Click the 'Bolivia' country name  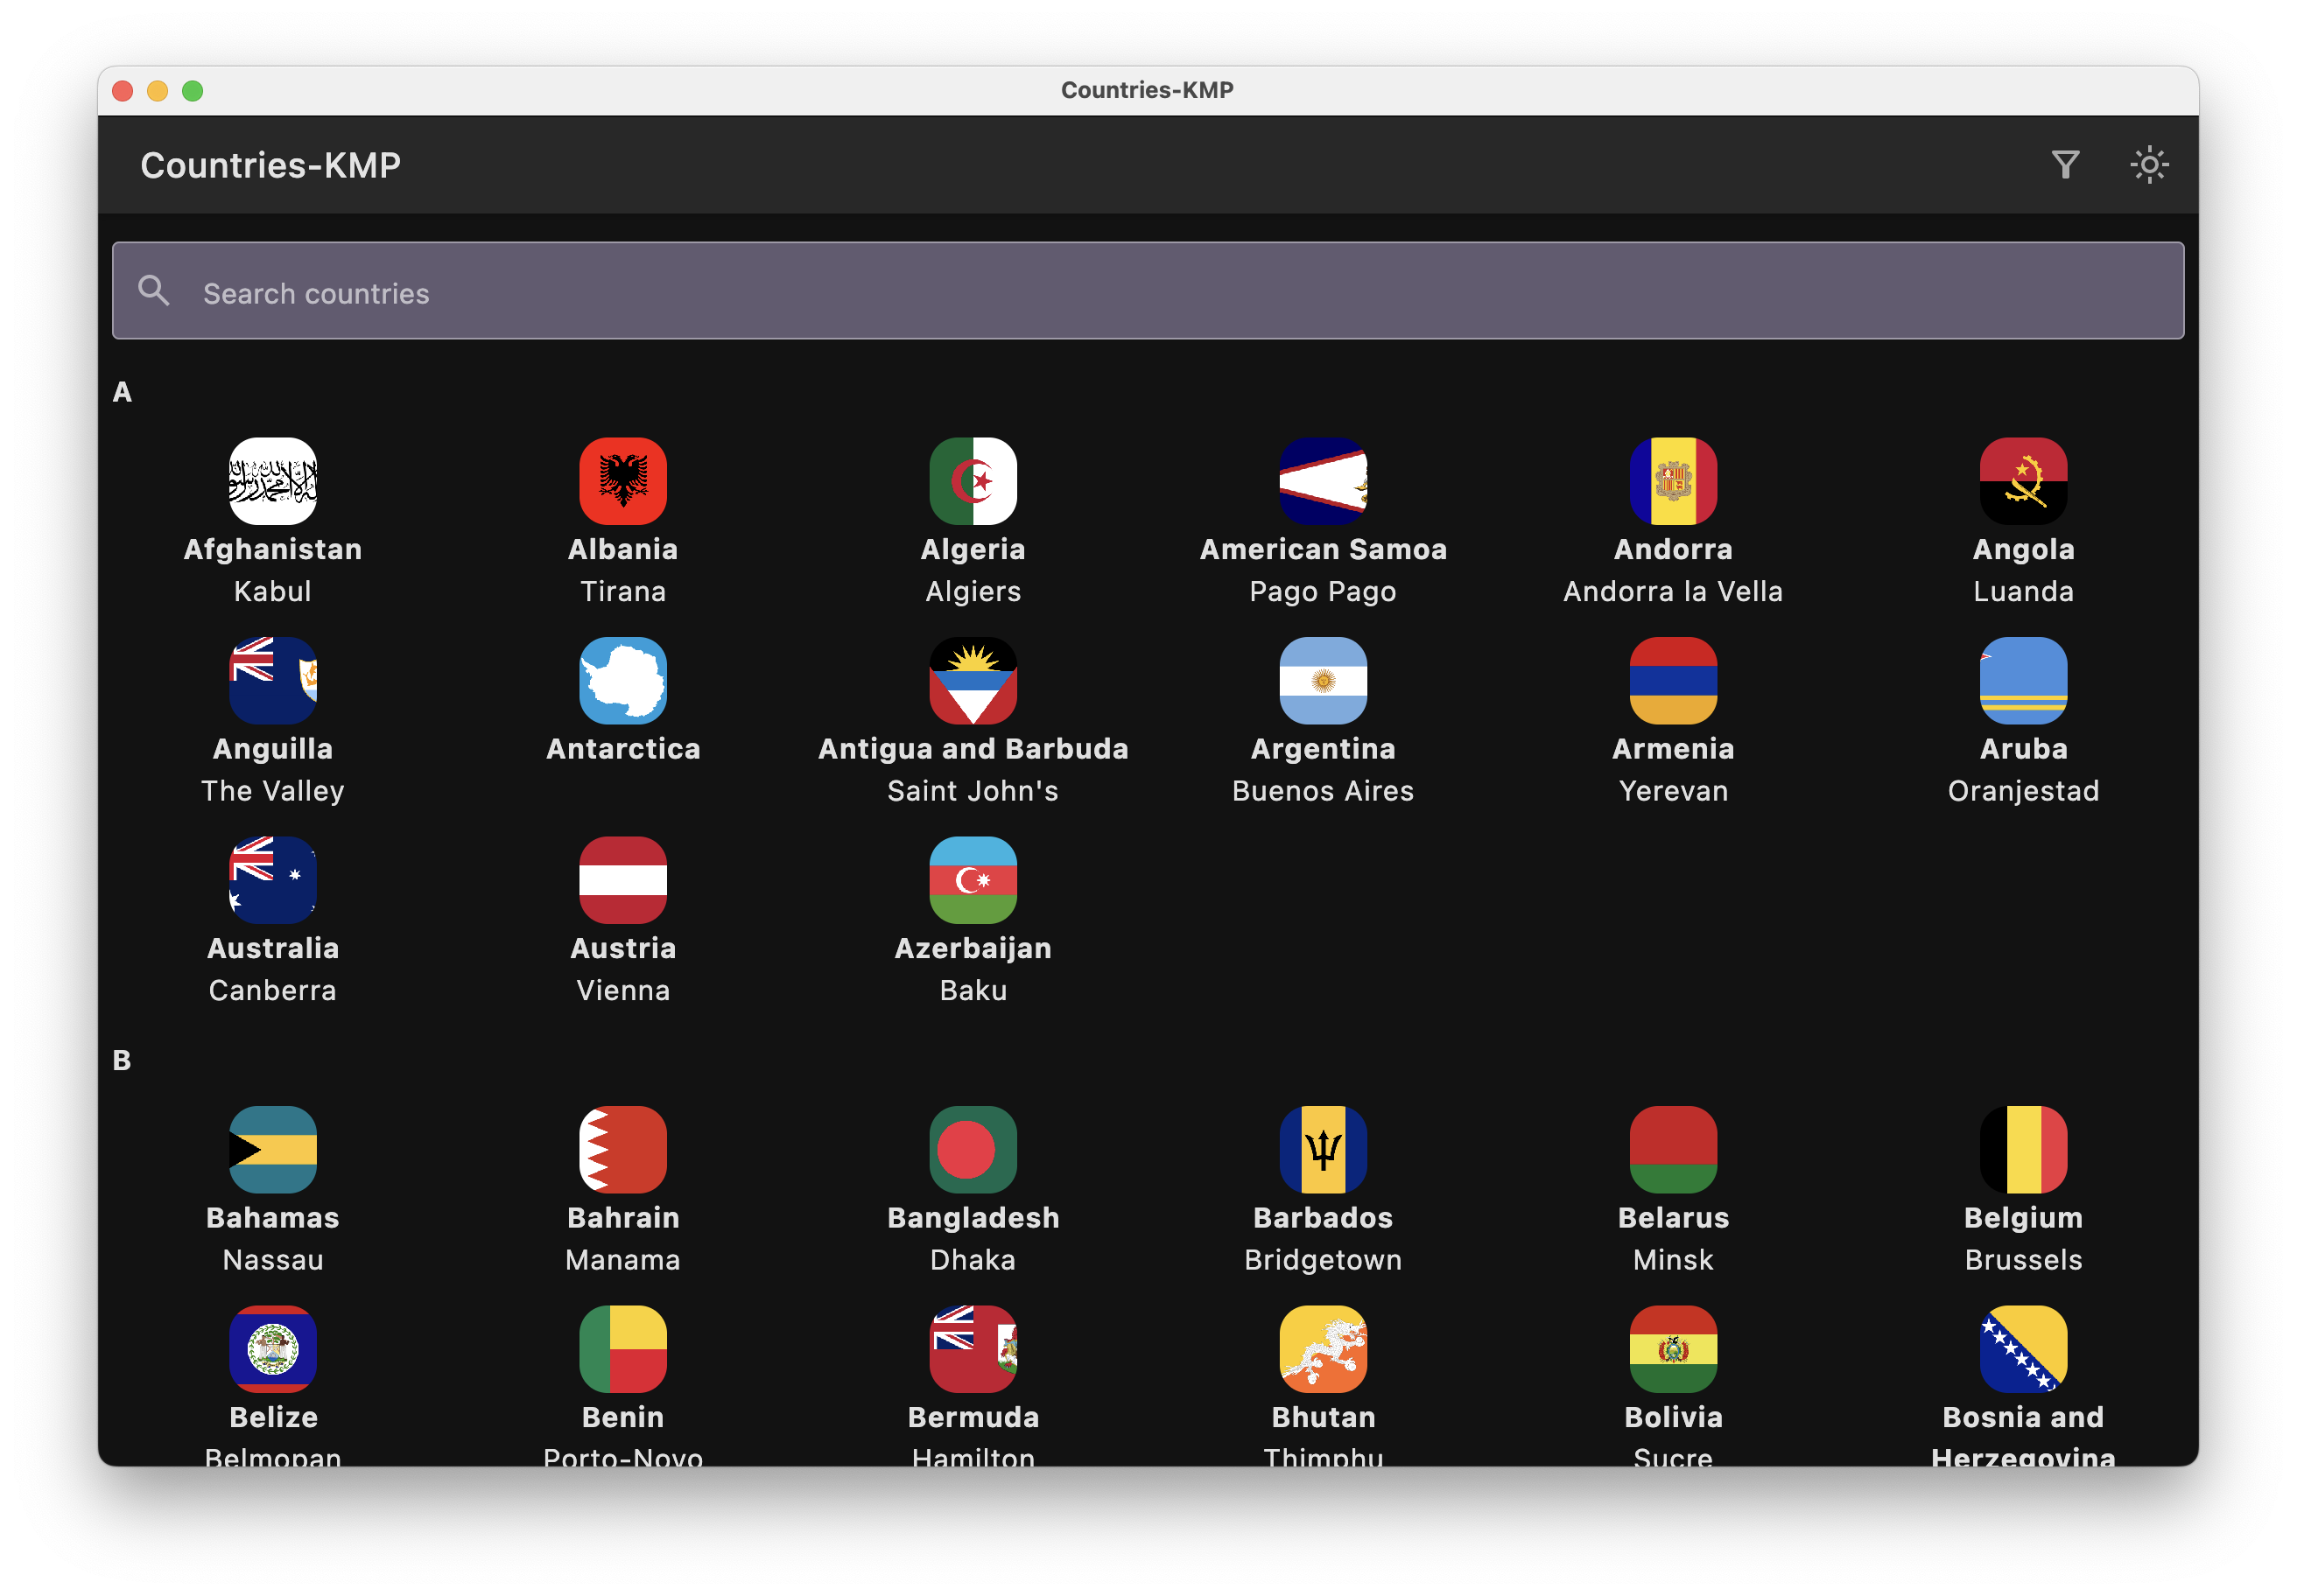point(1674,1418)
